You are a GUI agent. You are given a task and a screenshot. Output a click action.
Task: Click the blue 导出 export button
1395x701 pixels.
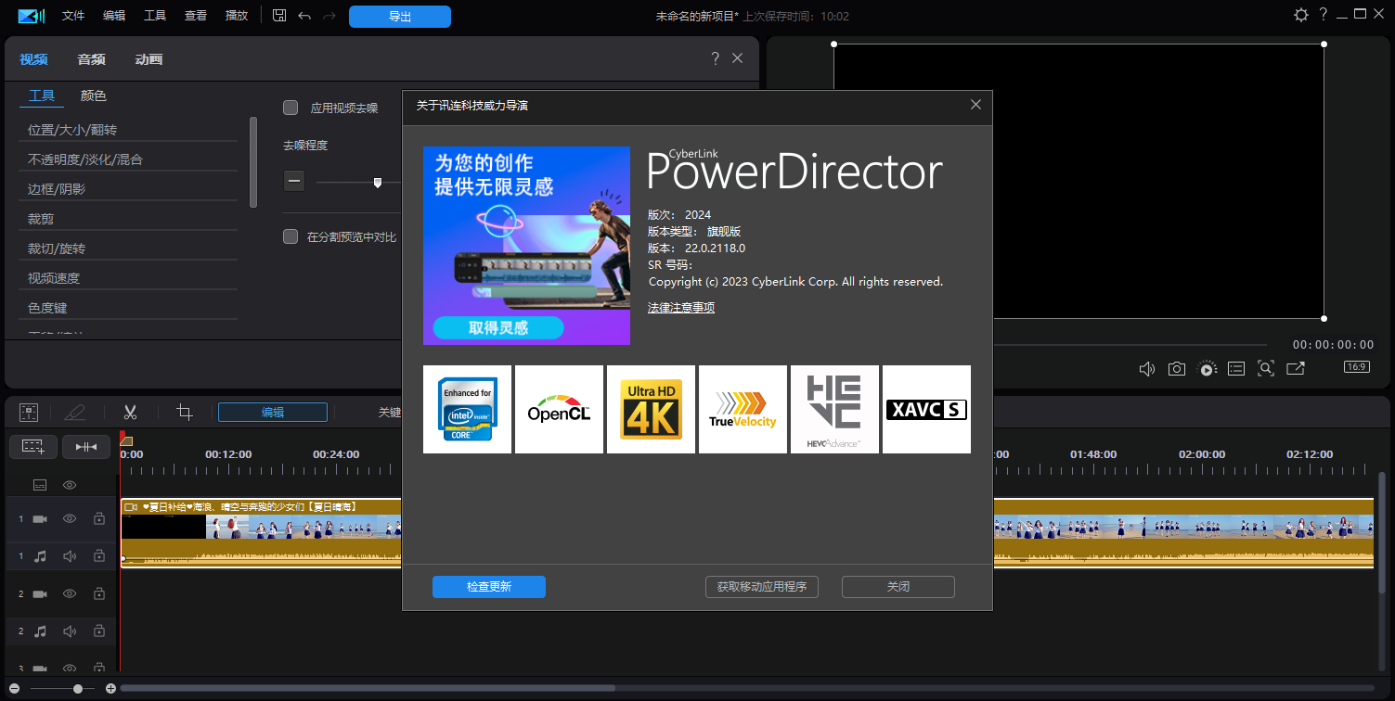[x=400, y=17]
